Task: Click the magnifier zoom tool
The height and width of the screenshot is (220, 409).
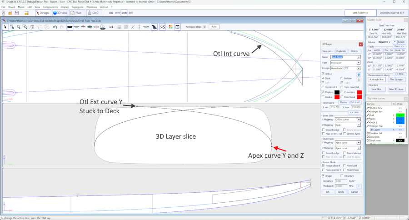Action: coord(19,27)
